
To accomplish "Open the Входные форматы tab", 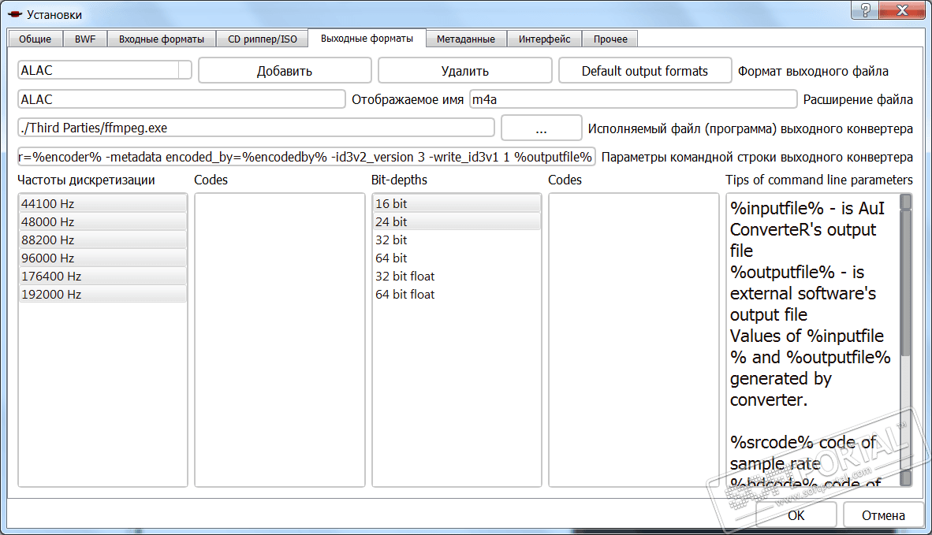I will point(161,39).
